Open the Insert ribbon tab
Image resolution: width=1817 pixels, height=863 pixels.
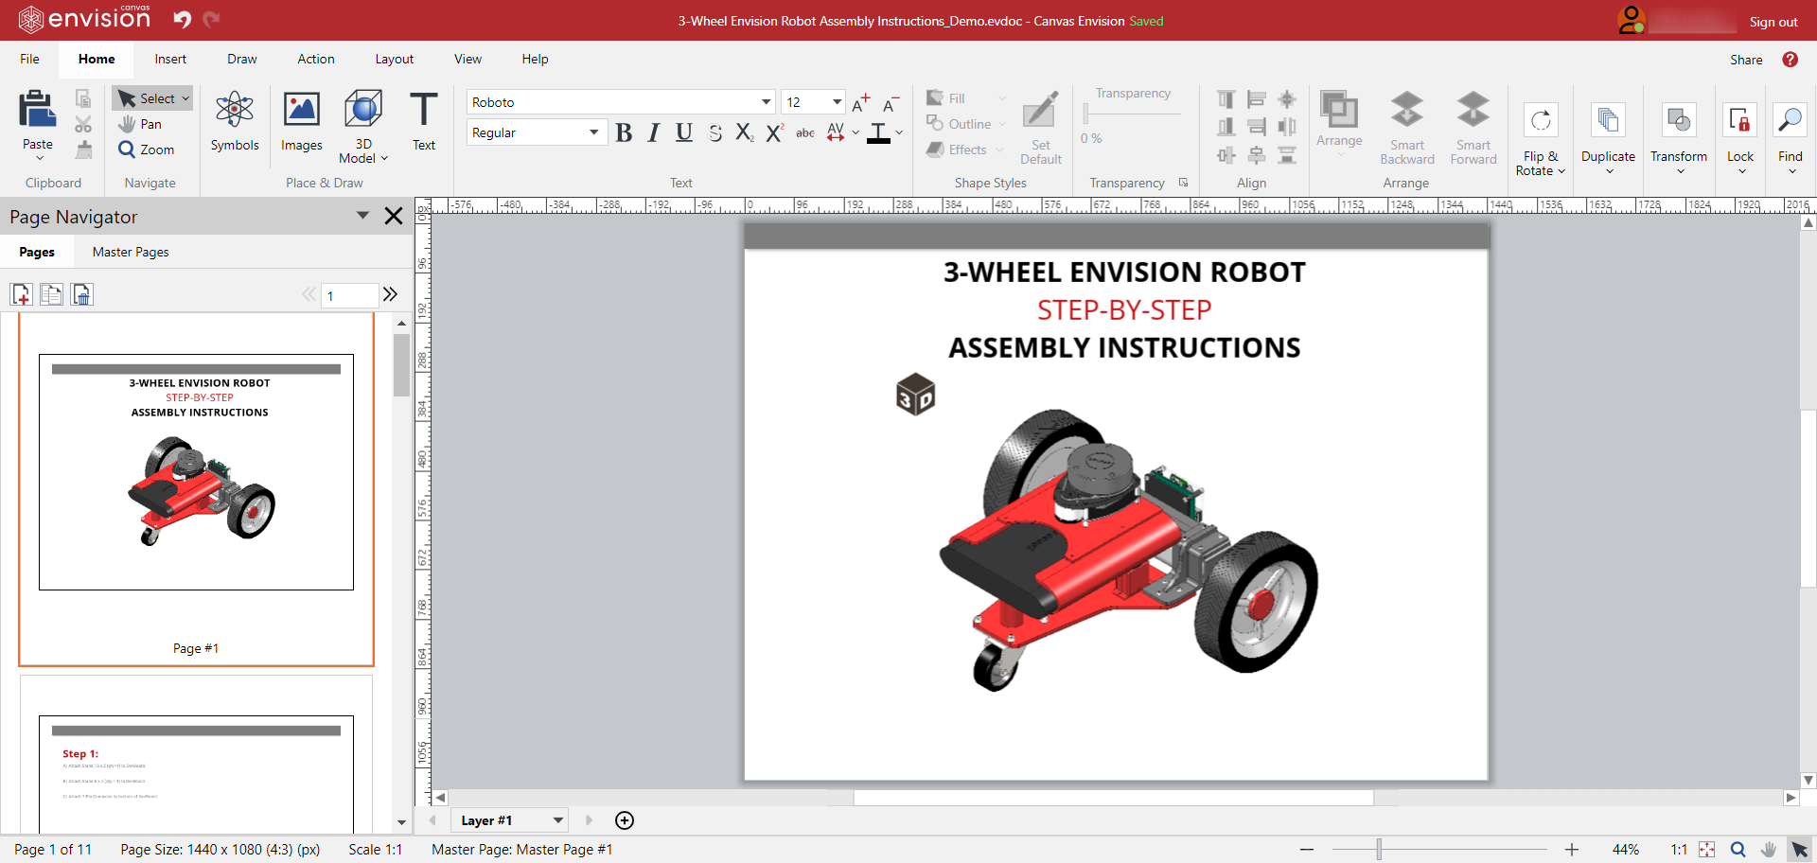click(x=170, y=59)
